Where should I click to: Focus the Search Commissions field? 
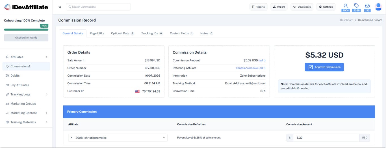[x=98, y=7]
